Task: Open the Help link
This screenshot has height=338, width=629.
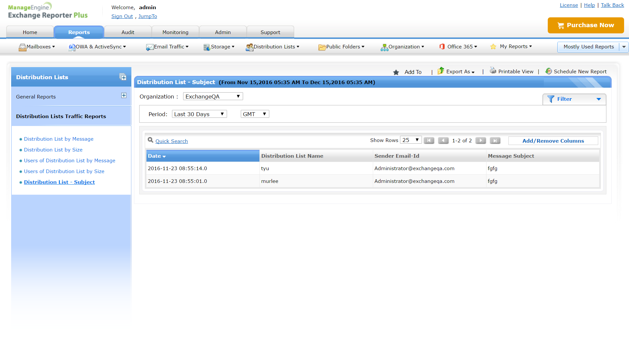Action: point(589,5)
